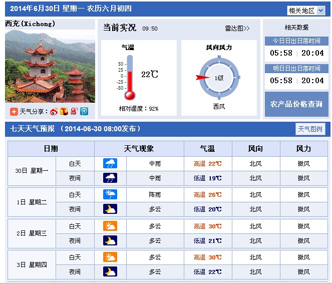Viewport: 332px width, 284px height.
Task: Click Thursday night cloudy moon icon
Action: (x=110, y=271)
